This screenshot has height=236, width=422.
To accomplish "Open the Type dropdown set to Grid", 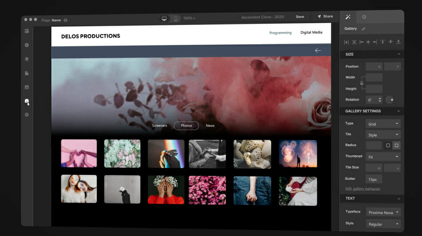I will [383, 124].
